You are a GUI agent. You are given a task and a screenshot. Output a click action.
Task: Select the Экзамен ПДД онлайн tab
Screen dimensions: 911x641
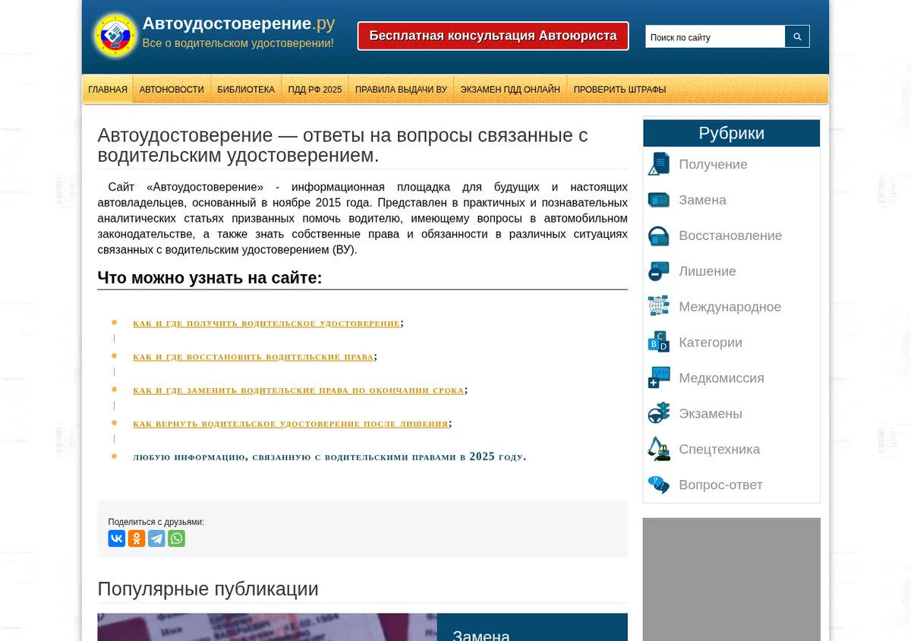[x=510, y=90]
